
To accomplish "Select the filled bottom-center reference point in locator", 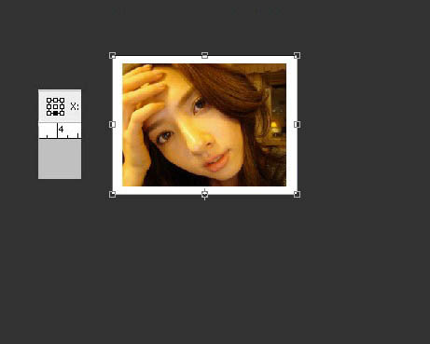I will [x=55, y=113].
